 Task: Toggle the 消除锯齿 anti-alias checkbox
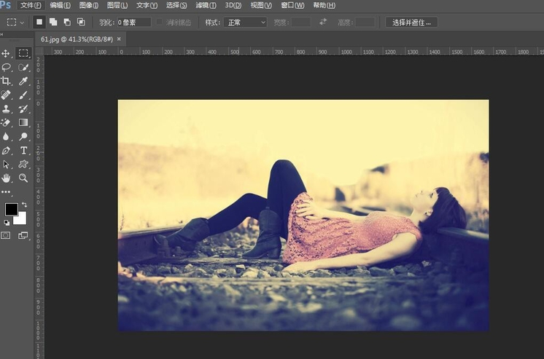[x=160, y=23]
